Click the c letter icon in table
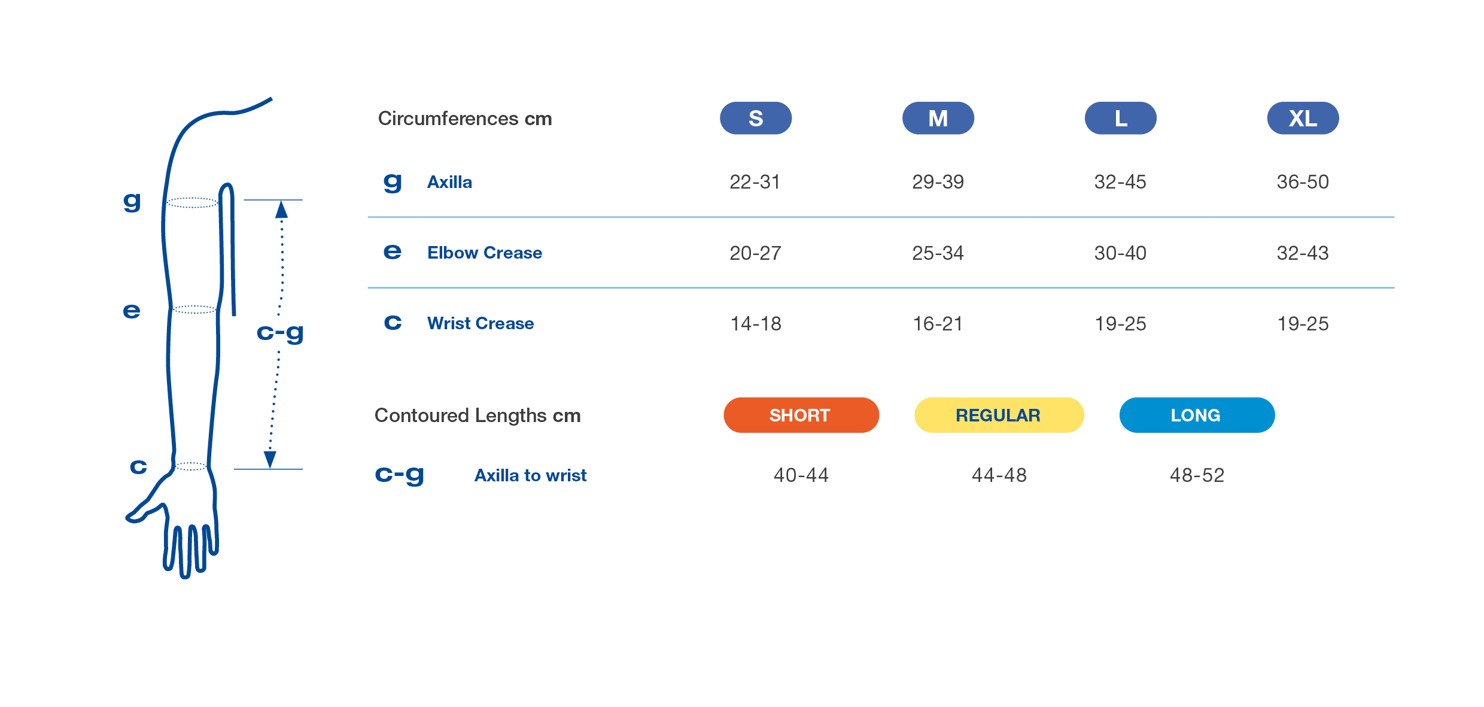 pyautogui.click(x=393, y=323)
